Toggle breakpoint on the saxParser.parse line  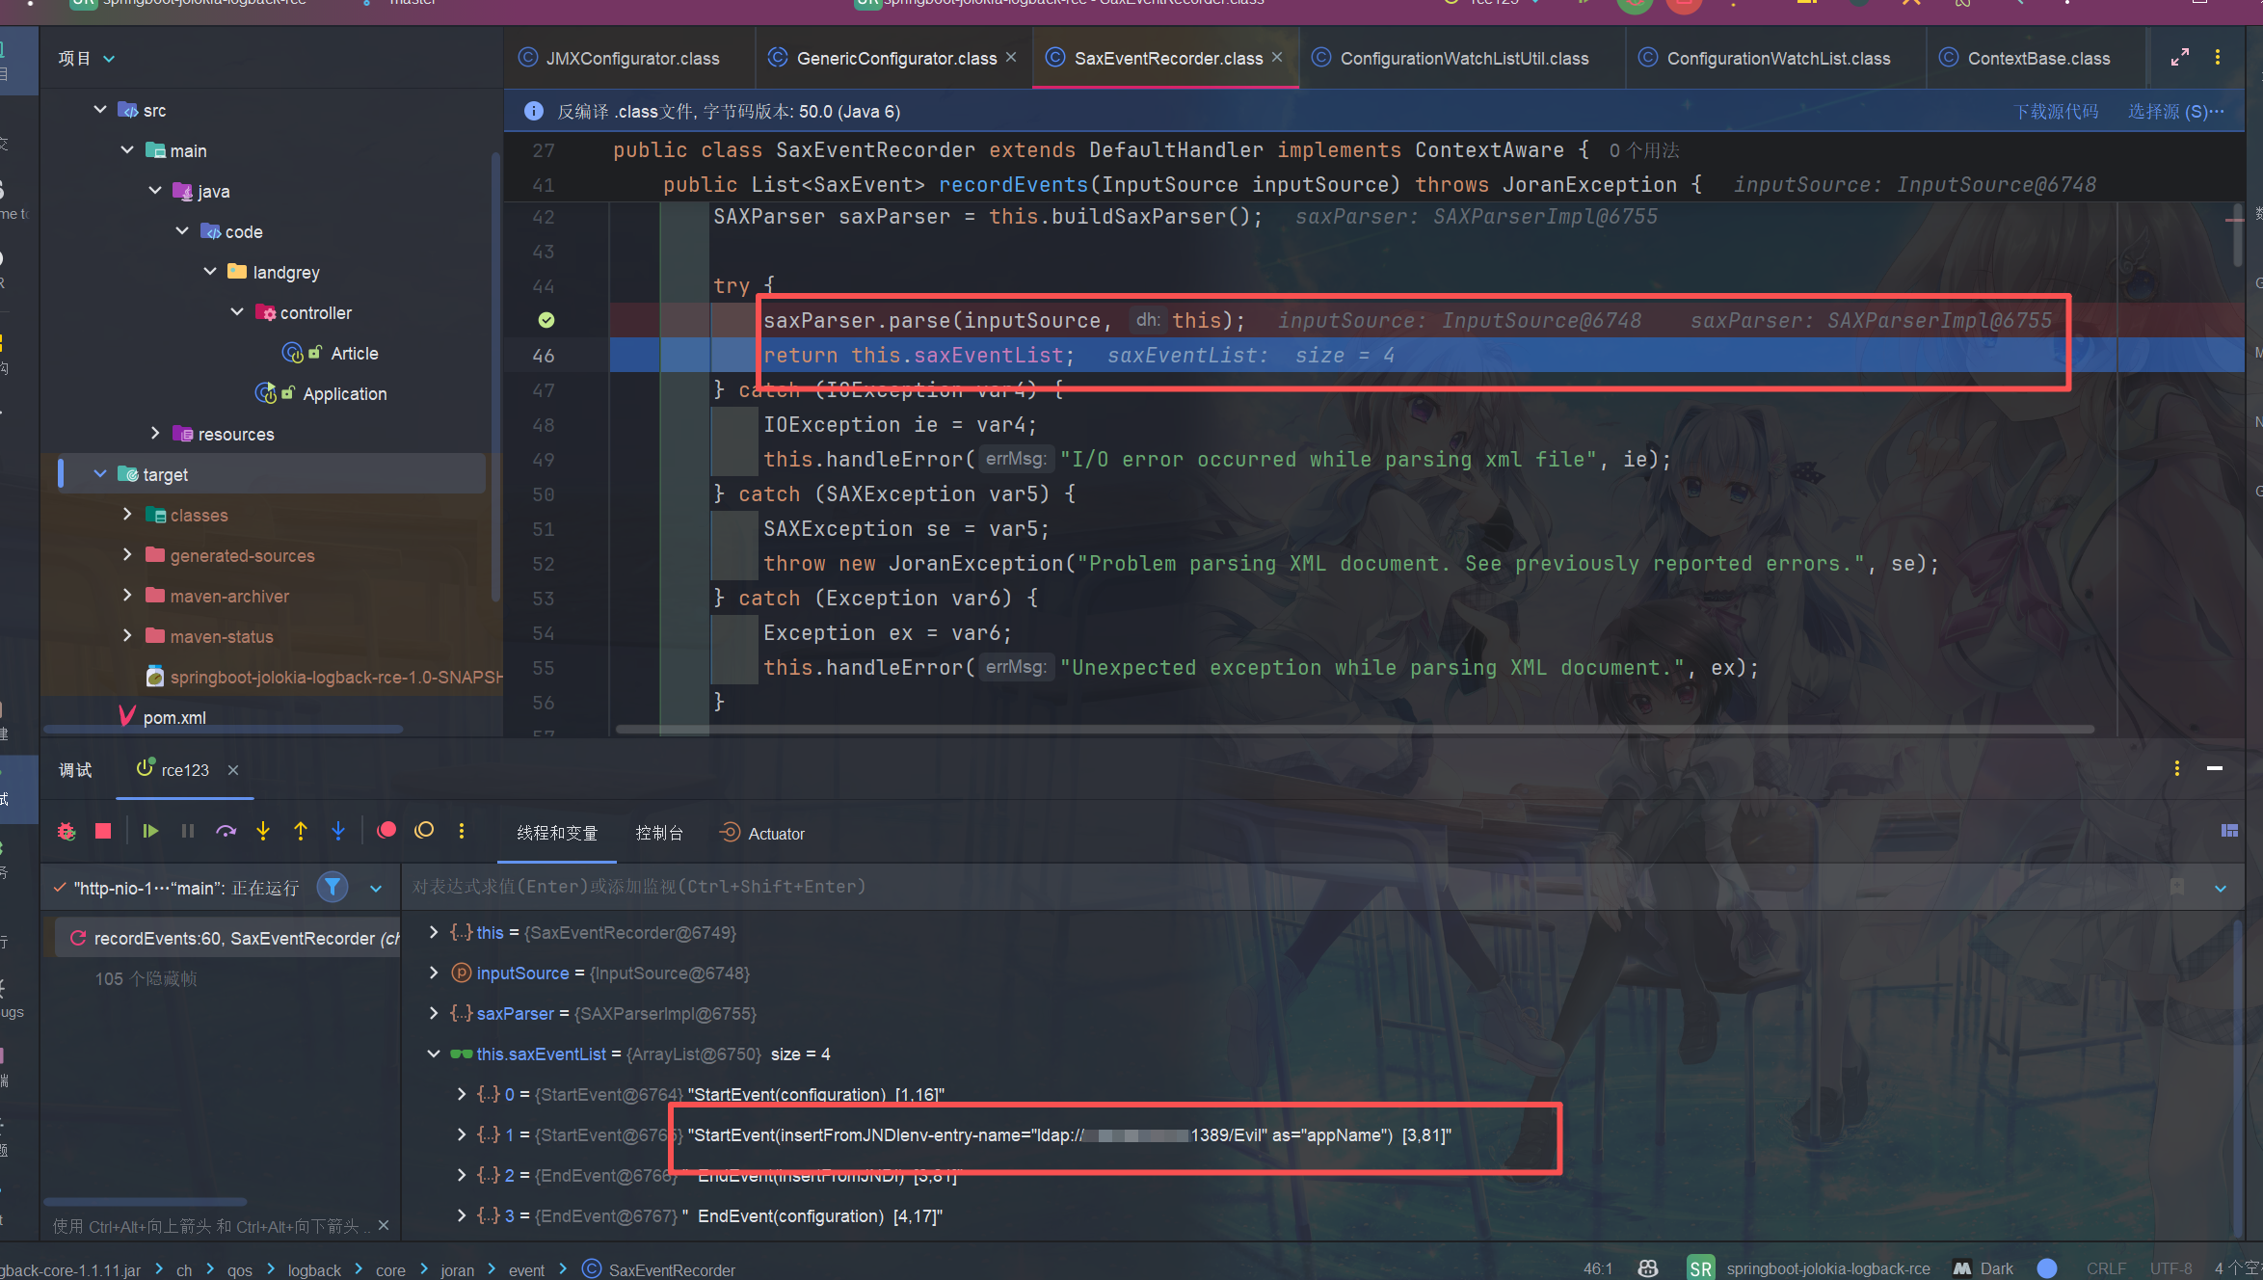coord(546,320)
